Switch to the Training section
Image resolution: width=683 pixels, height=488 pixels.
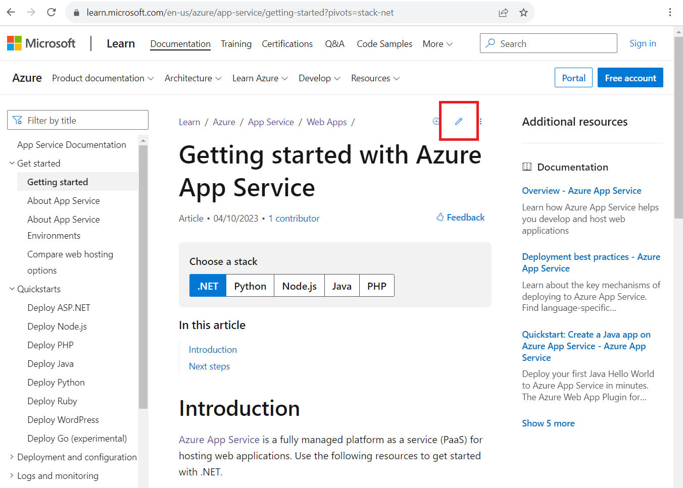click(x=236, y=44)
